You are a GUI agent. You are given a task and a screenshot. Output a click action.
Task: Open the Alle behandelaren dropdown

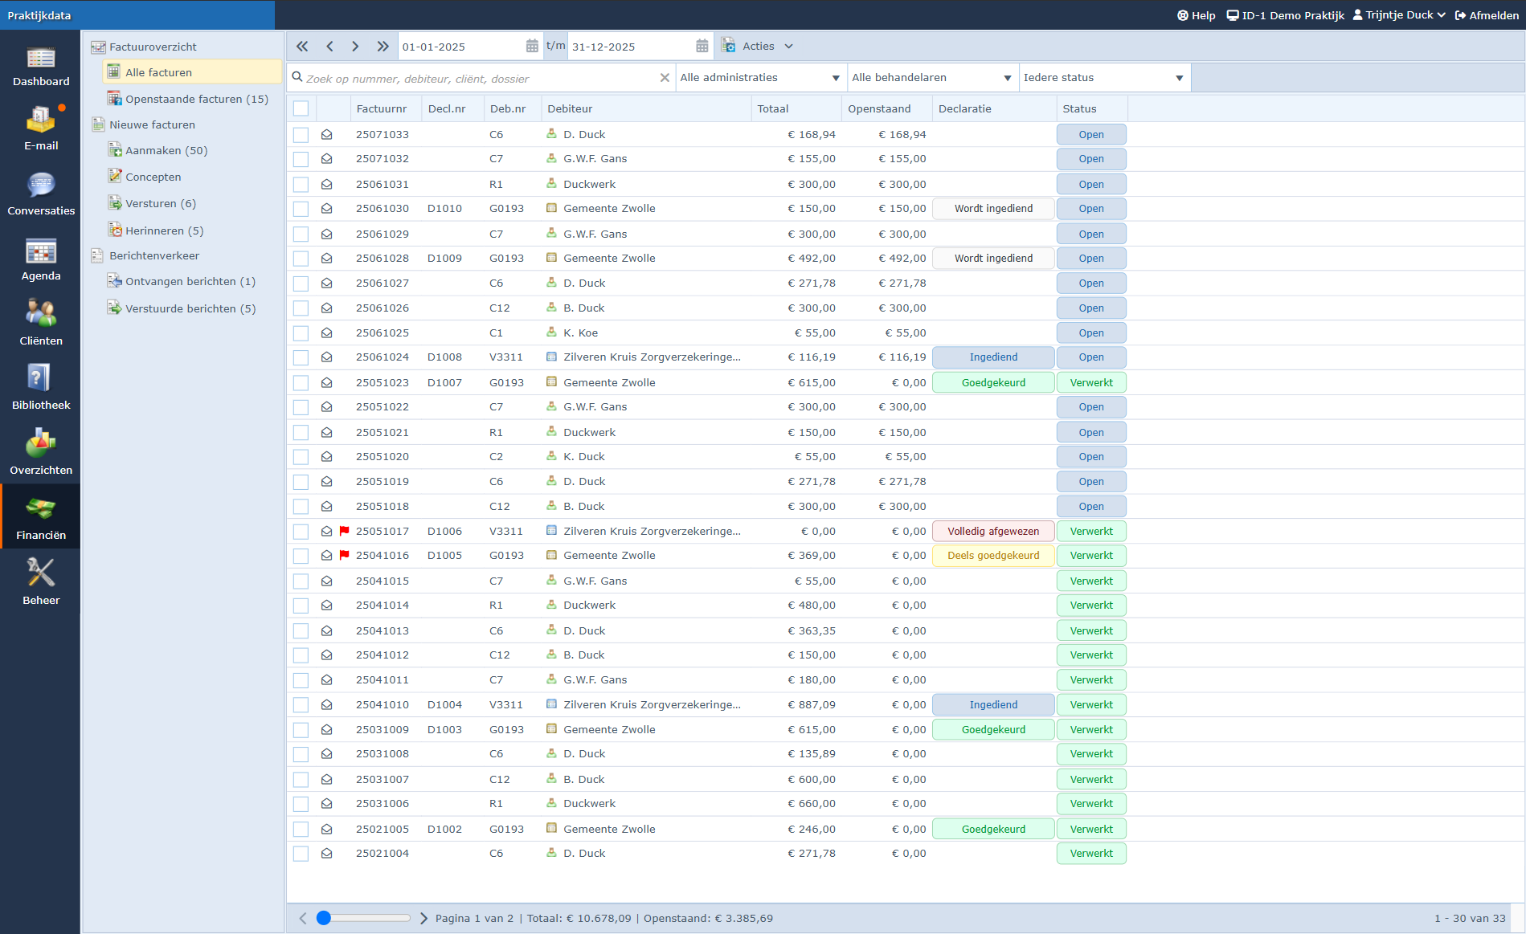point(931,78)
